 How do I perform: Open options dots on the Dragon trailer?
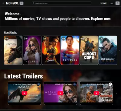(11, 84)
